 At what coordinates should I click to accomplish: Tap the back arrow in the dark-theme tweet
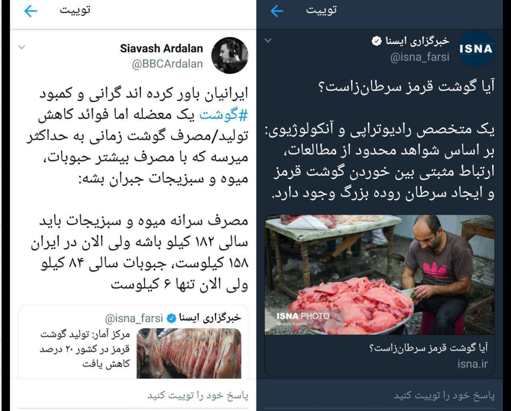pos(277,11)
